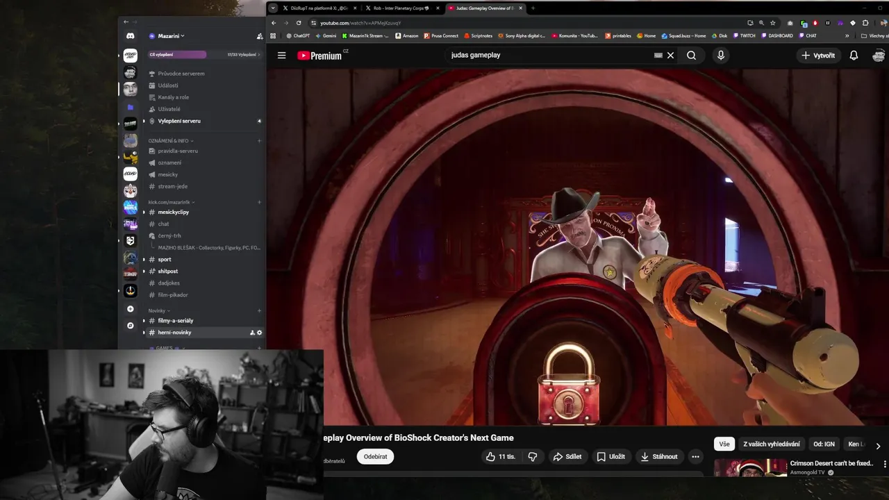Open Discord home direct messages icon

click(x=130, y=35)
